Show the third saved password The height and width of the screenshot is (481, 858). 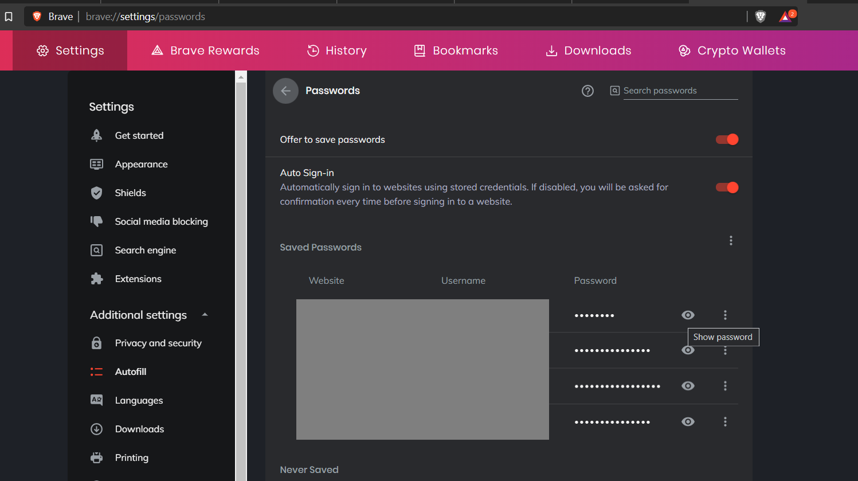[688, 386]
